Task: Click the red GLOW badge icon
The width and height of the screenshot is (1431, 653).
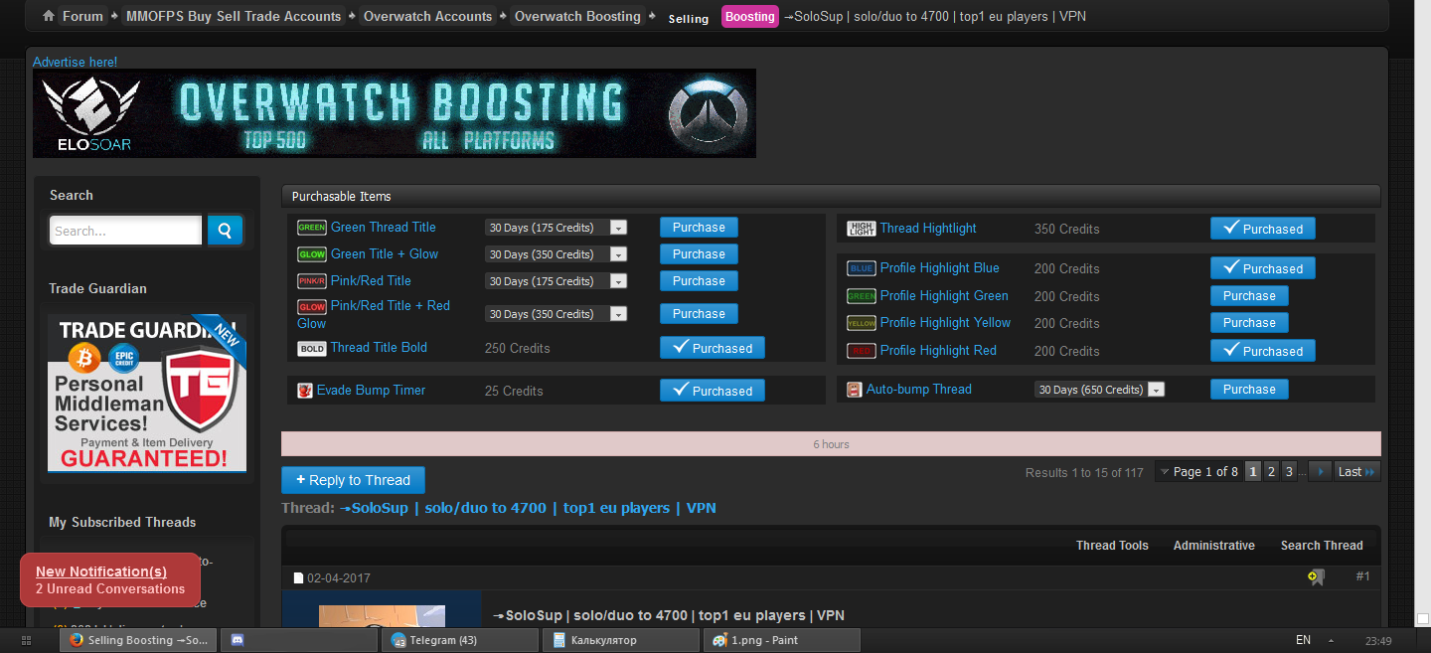Action: (x=312, y=306)
